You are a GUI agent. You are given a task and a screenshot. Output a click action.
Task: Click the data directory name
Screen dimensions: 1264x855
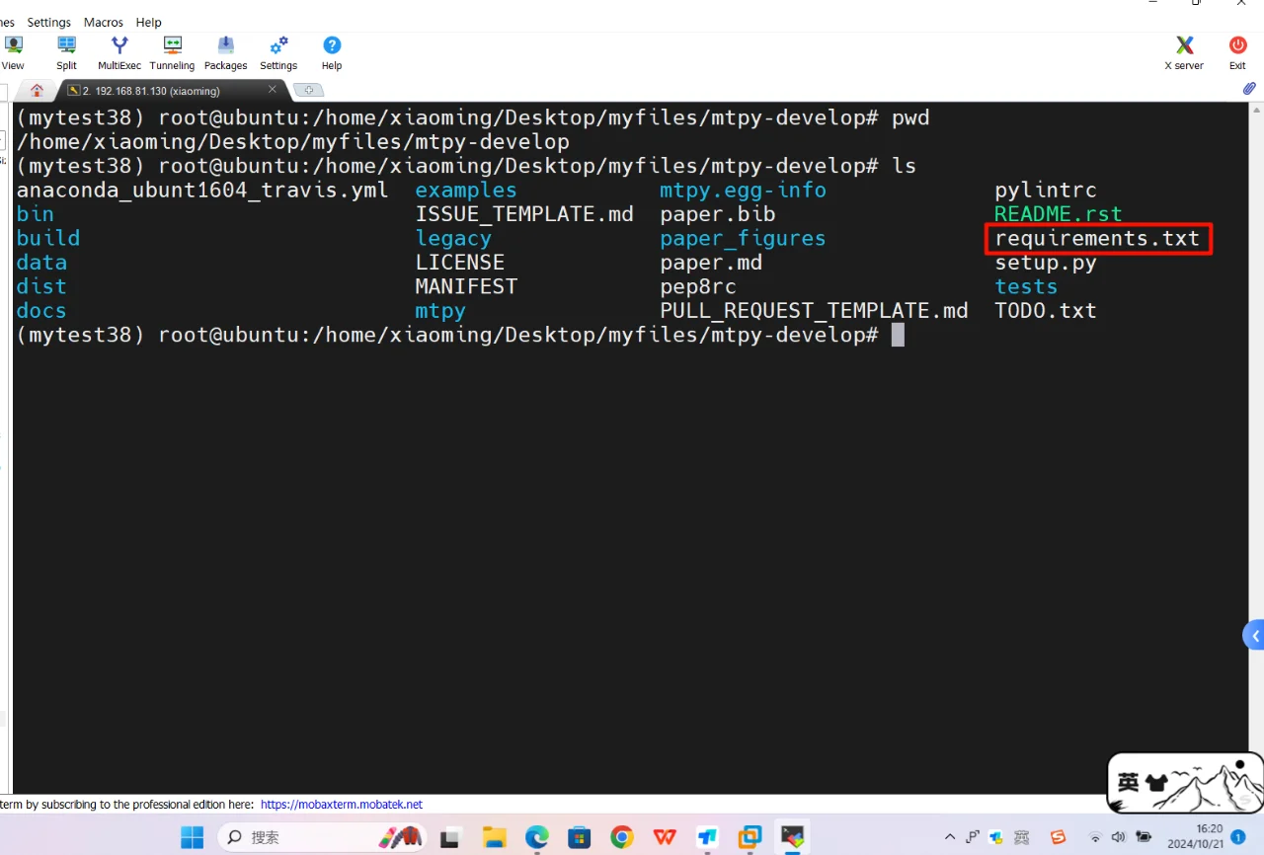point(41,263)
